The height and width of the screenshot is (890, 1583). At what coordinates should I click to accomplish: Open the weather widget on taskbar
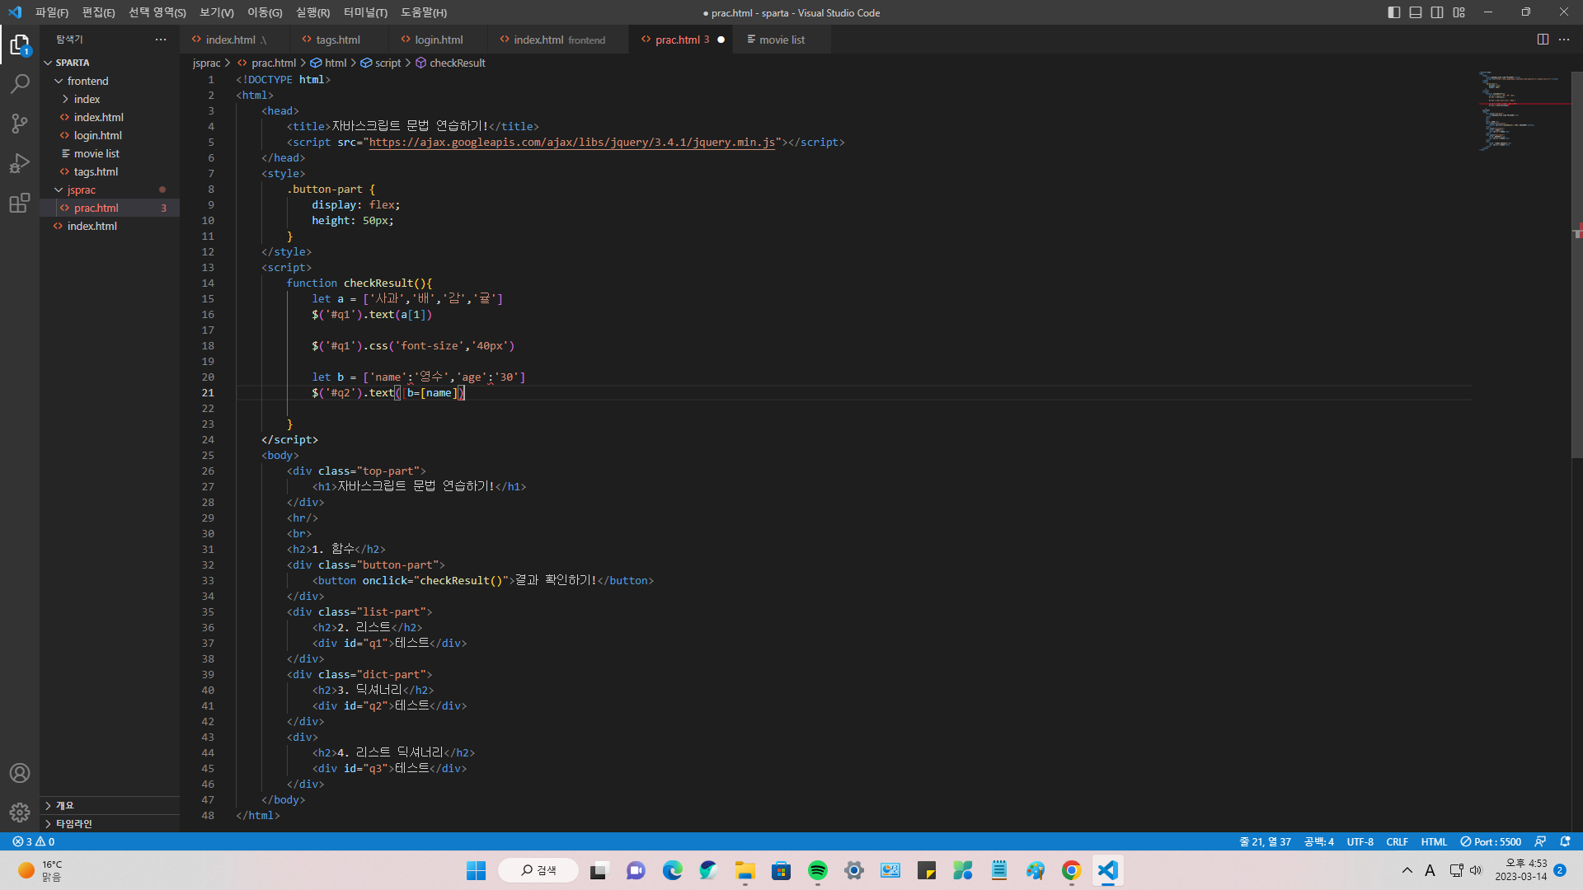tap(40, 870)
